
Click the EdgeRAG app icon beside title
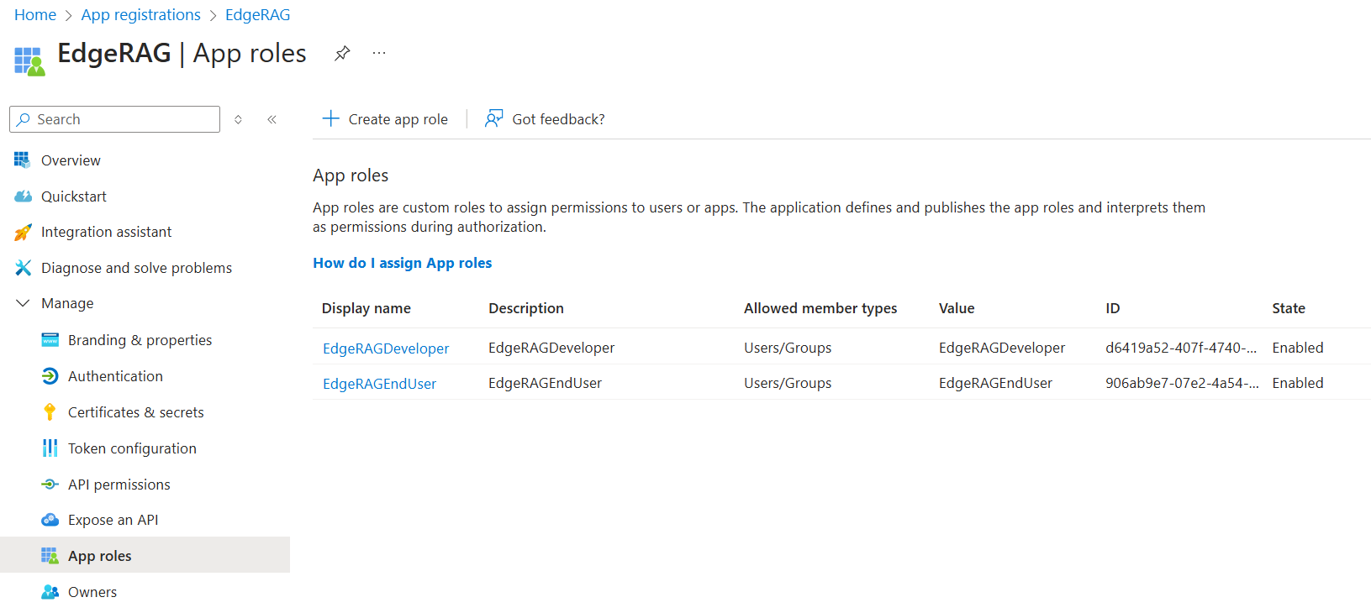[29, 61]
